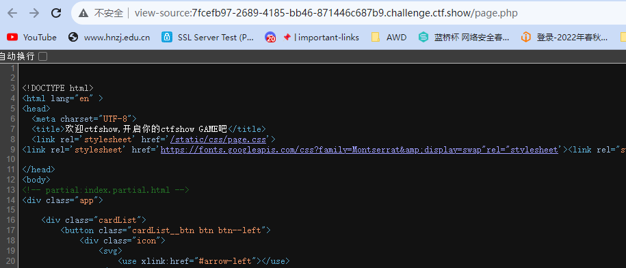This screenshot has height=268, width=626.
Task: Toggle the 自动换行 line wrap checkbox
Action: 42,56
